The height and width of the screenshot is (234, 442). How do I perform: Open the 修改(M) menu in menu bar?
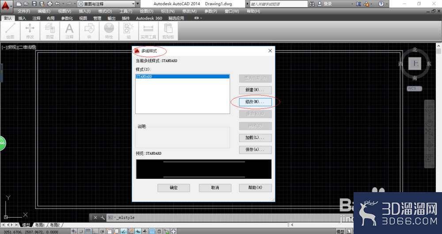(190, 11)
